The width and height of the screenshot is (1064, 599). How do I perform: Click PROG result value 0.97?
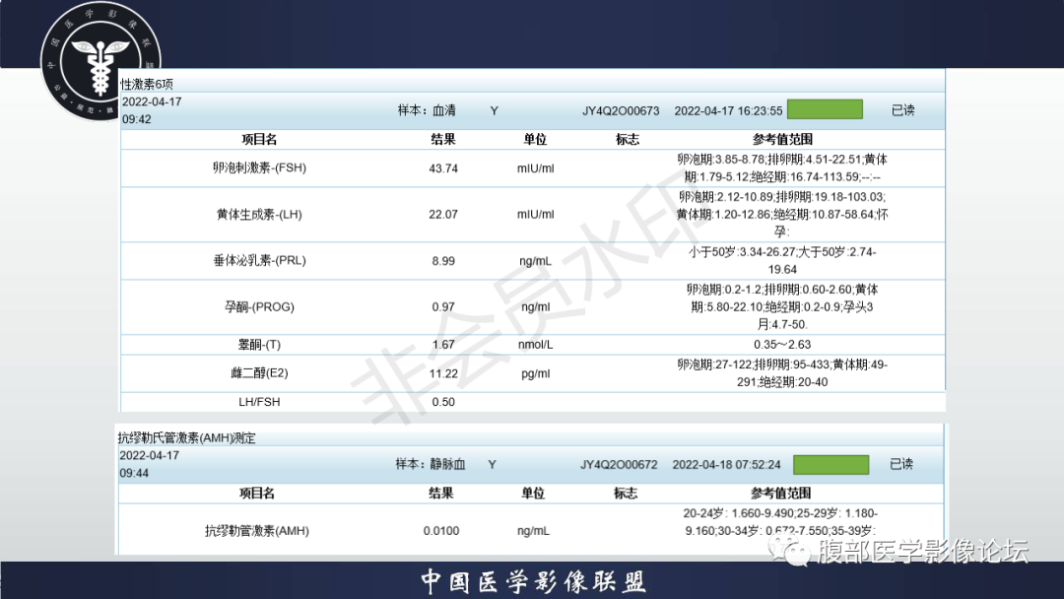click(x=443, y=307)
